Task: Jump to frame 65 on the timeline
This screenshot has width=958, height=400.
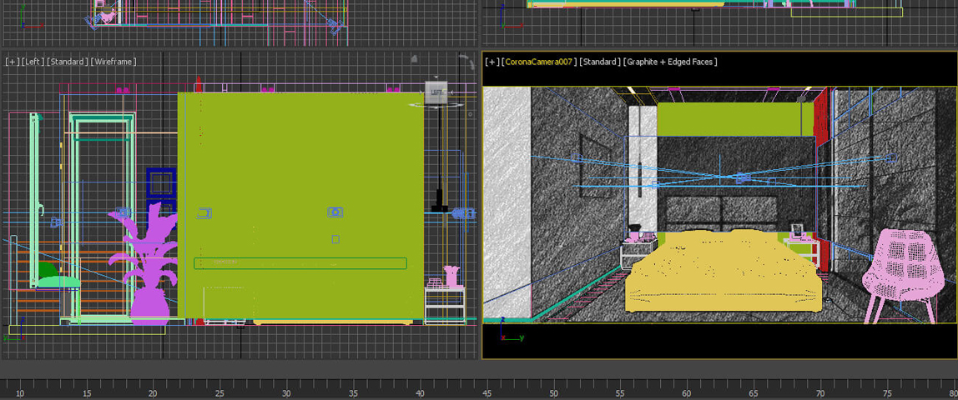Action: coord(754,393)
